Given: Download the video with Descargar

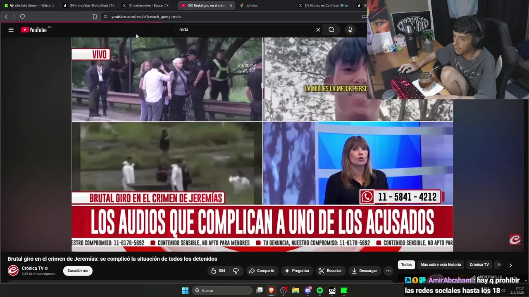Looking at the screenshot, I should click(364, 271).
